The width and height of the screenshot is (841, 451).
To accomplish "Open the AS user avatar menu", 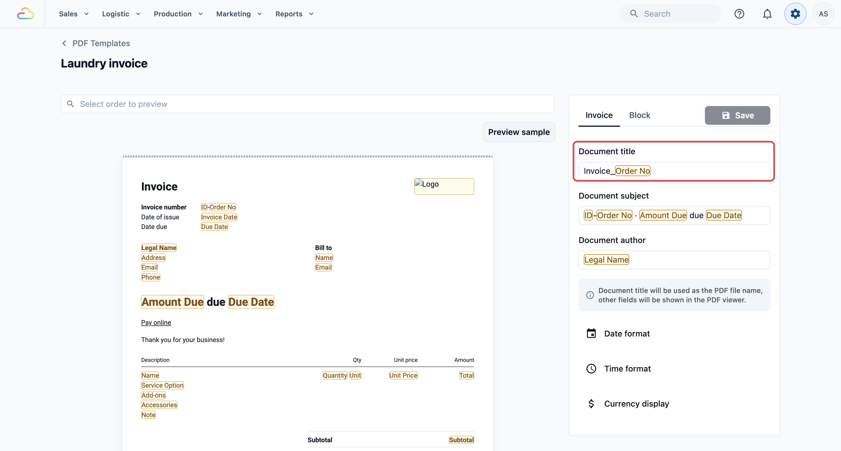I will 823,14.
